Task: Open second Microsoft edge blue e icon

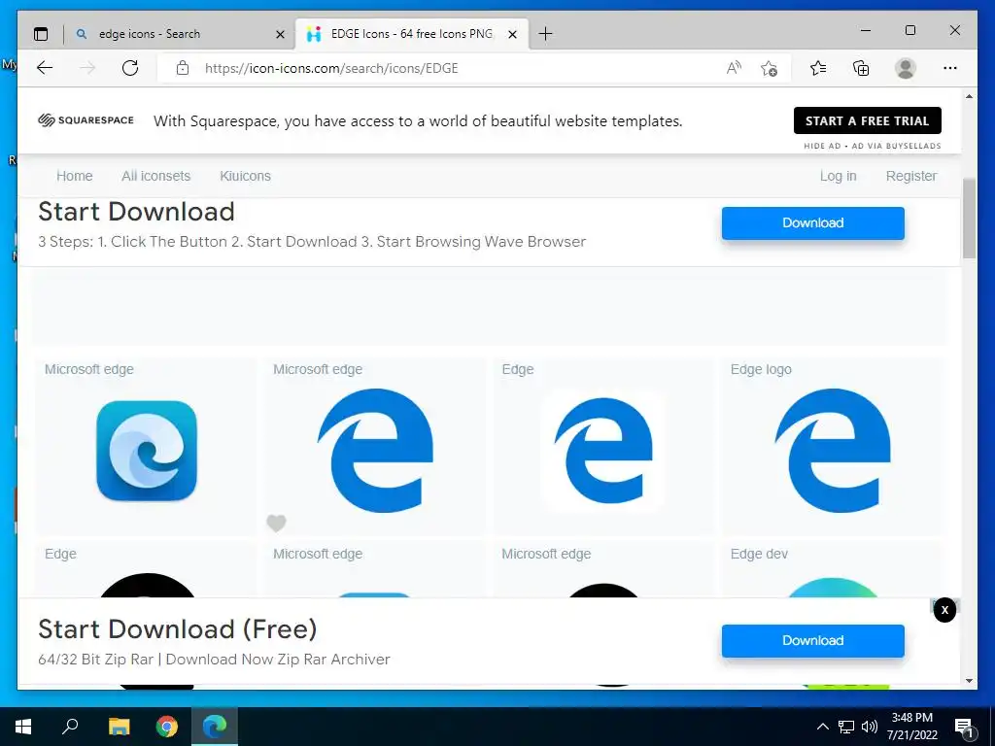Action: (375, 451)
